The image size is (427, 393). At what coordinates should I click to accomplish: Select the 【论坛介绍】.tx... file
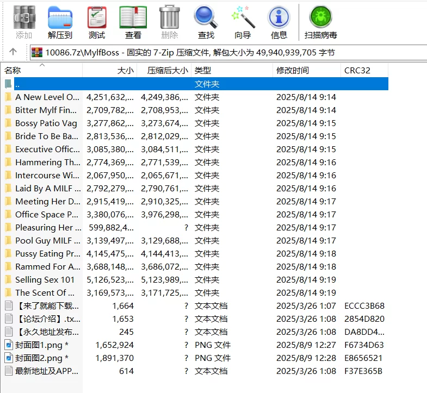pyautogui.click(x=48, y=319)
